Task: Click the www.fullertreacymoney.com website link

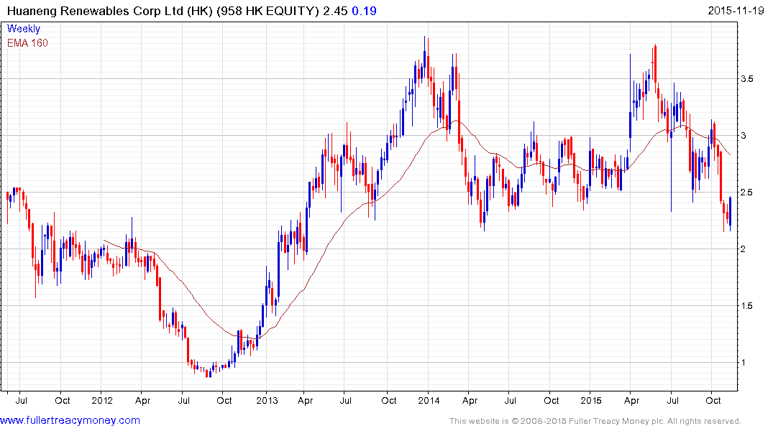Action: coord(70,420)
